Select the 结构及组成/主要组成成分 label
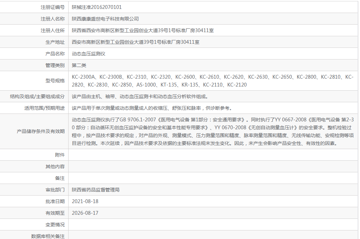The width and height of the screenshot is (360, 239). 37,97
